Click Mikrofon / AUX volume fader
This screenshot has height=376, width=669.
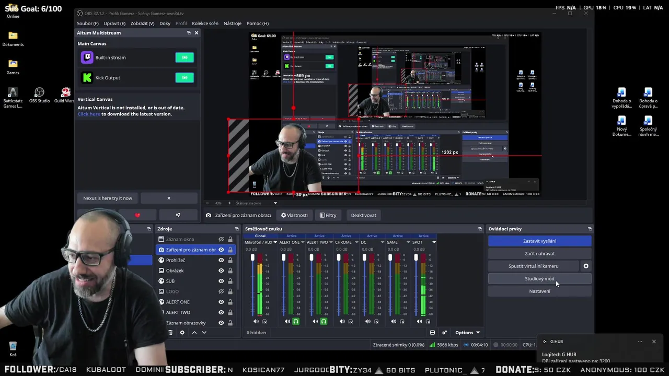tap(252, 258)
